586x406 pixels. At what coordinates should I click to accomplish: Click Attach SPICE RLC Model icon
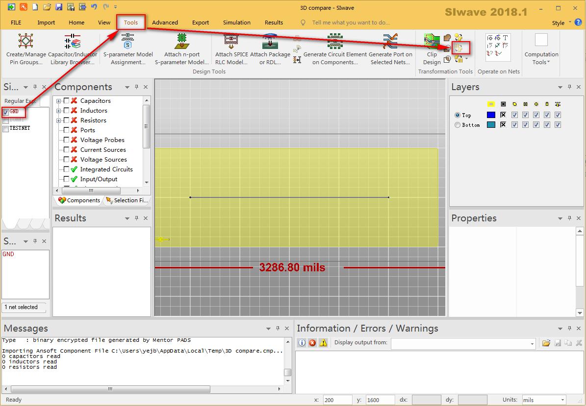231,42
